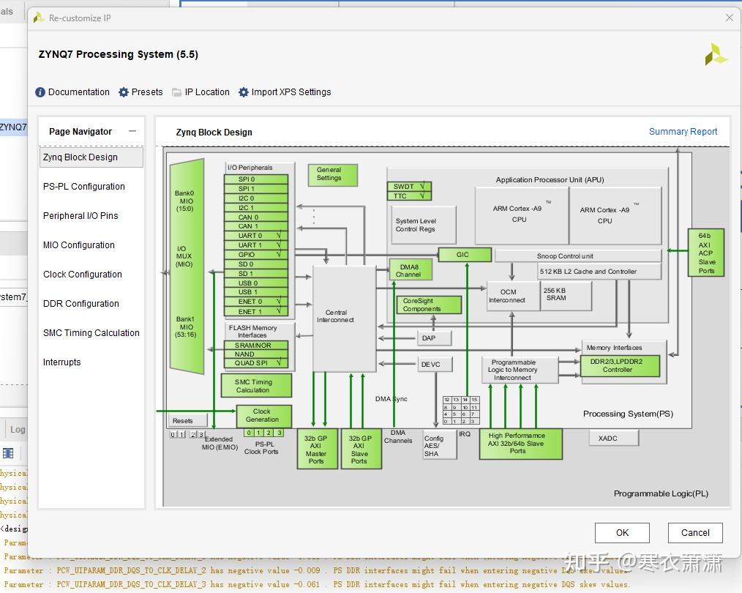Collapse the Page Navigator panel
Image resolution: width=742 pixels, height=593 pixels.
(132, 132)
